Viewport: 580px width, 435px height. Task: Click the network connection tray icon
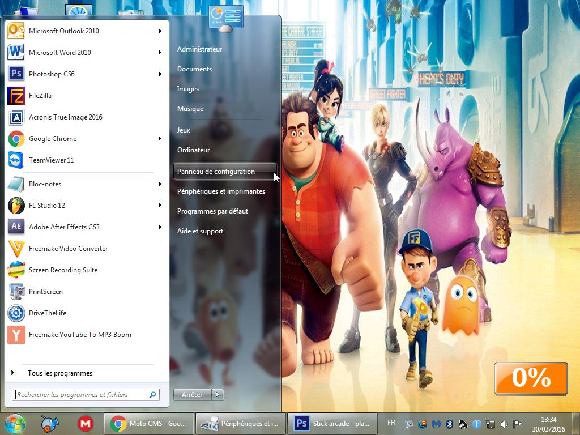[490, 424]
